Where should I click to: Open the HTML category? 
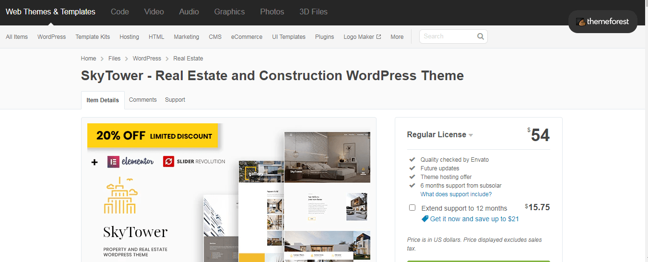click(156, 37)
